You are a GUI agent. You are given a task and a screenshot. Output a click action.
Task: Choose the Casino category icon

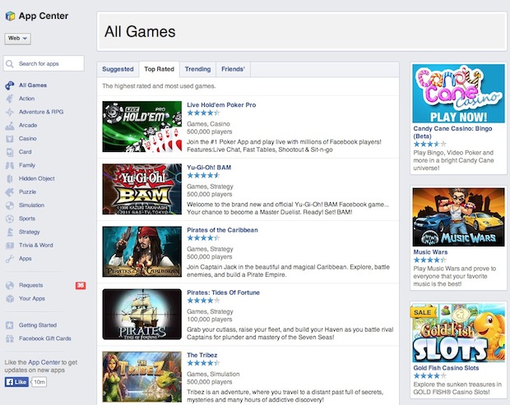point(9,139)
